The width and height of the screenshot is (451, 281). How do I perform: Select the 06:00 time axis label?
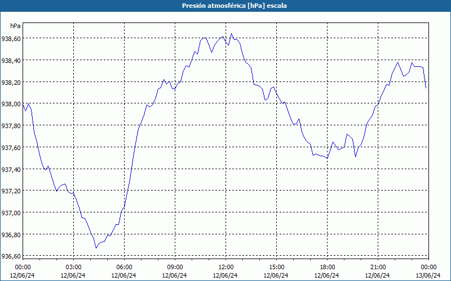tap(125, 267)
